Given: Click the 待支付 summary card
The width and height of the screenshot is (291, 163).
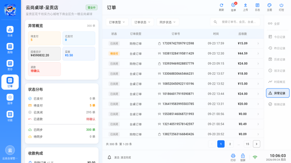Looking at the screenshot, I should (44, 38).
